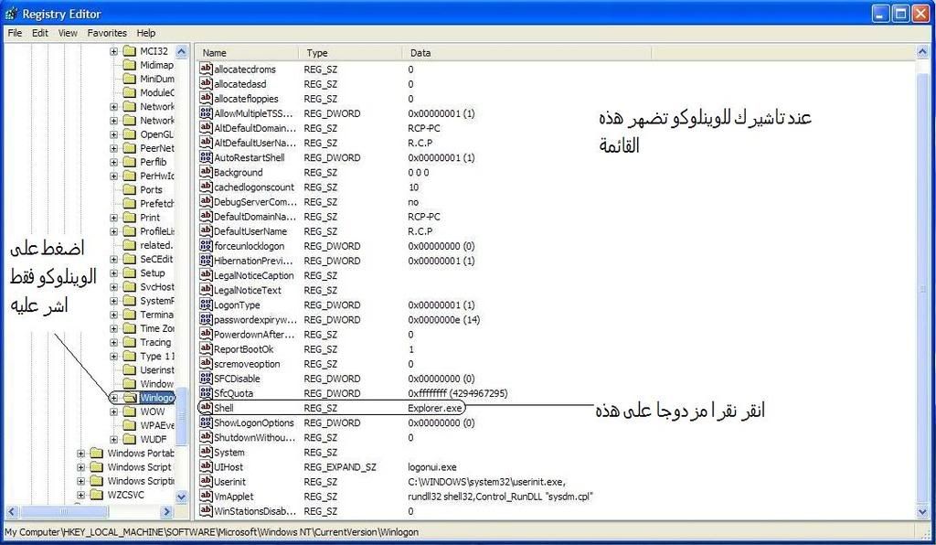The height and width of the screenshot is (545, 936).
Task: Click the key tree's scroll-down arrow
Action: pos(182,496)
